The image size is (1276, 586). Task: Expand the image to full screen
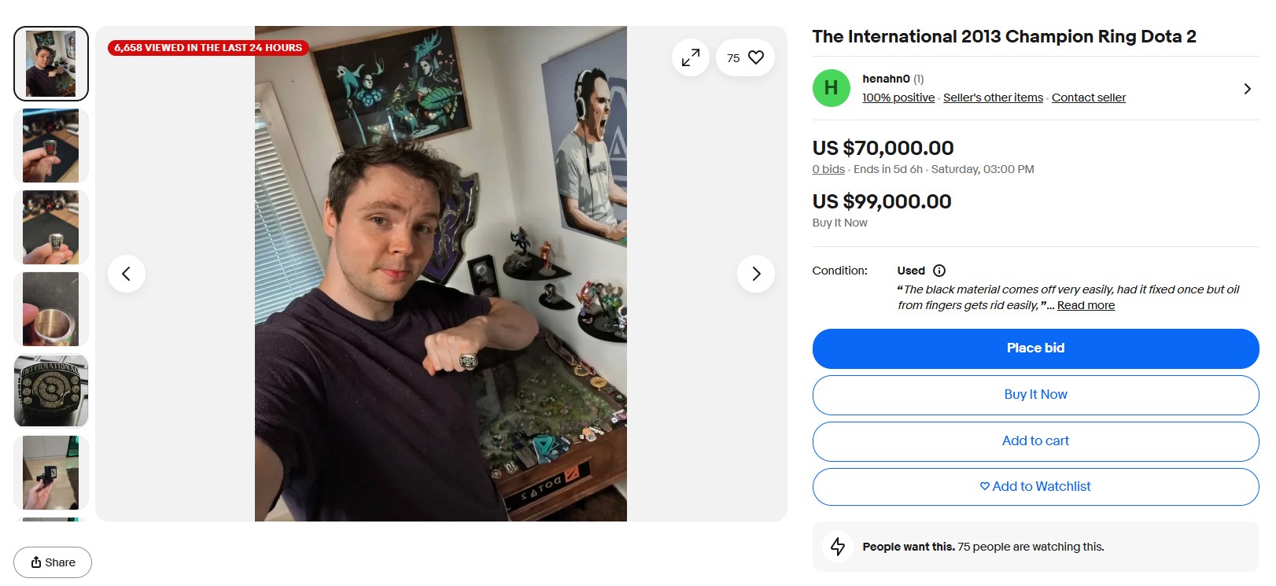click(x=691, y=57)
